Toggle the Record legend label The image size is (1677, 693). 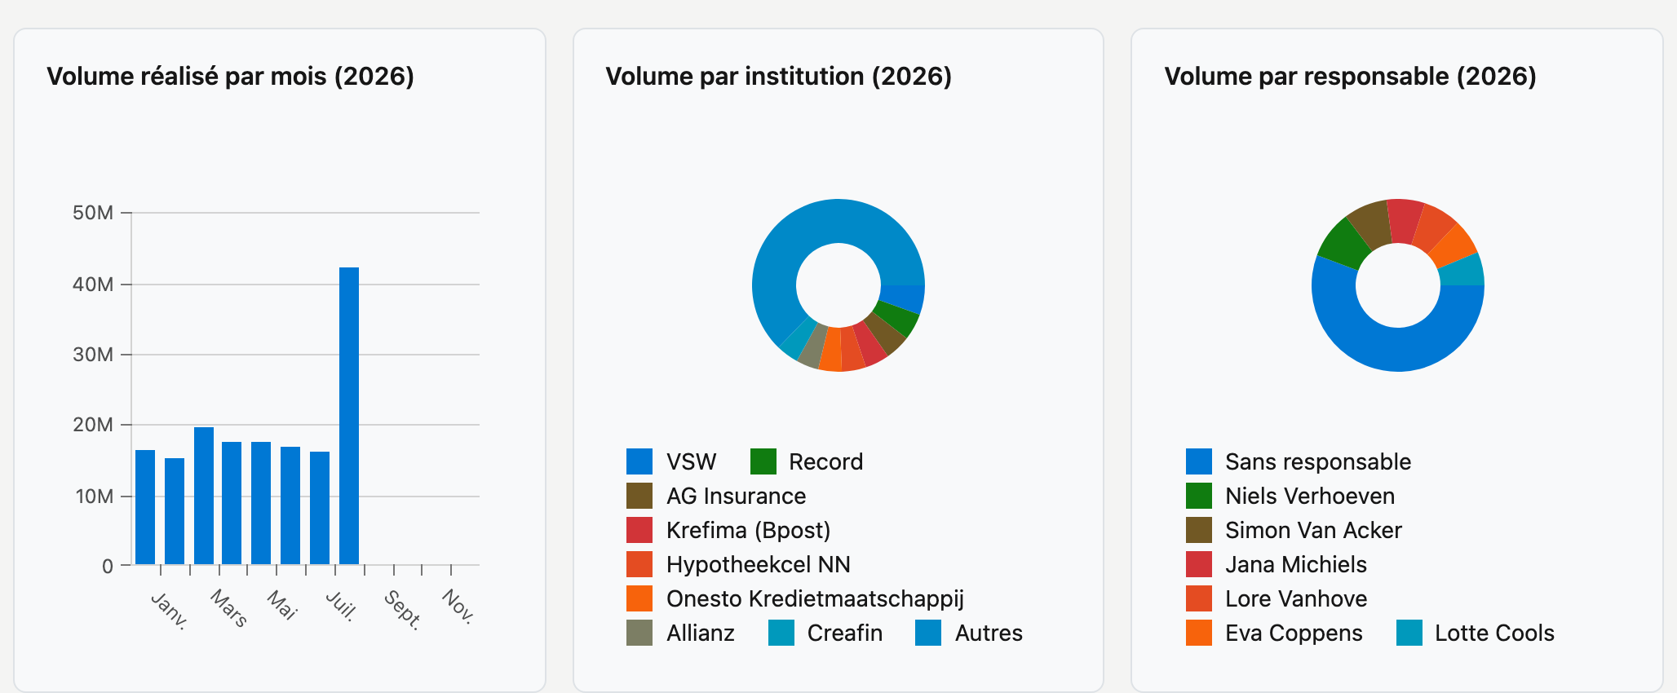(825, 462)
